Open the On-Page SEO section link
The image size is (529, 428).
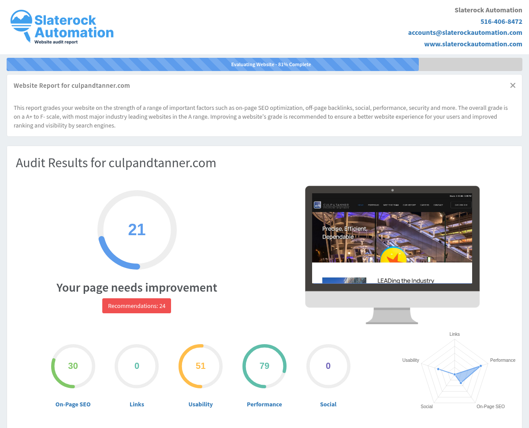[73, 404]
